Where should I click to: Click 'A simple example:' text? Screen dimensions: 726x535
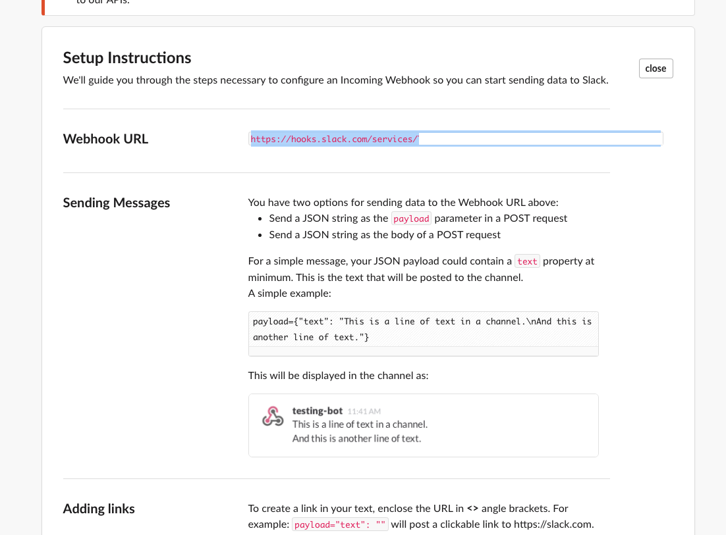pyautogui.click(x=289, y=293)
